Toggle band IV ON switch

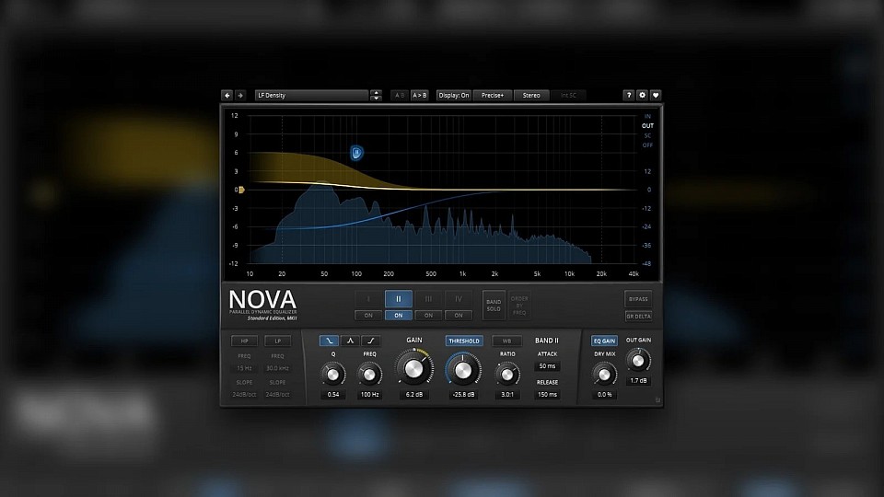coord(459,315)
